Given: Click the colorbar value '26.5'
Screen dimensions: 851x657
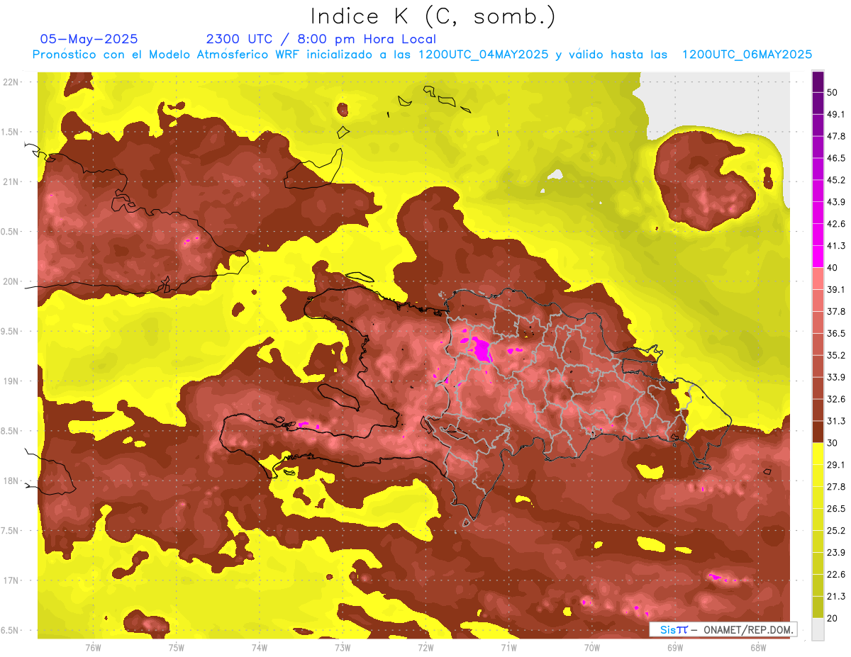Looking at the screenshot, I should click(x=836, y=509).
